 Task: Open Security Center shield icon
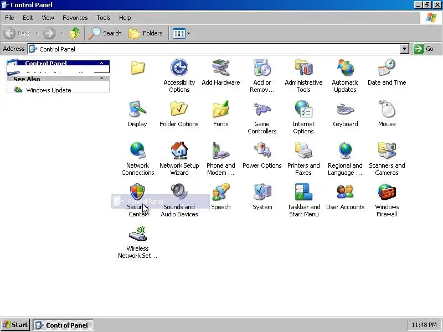pyautogui.click(x=137, y=191)
